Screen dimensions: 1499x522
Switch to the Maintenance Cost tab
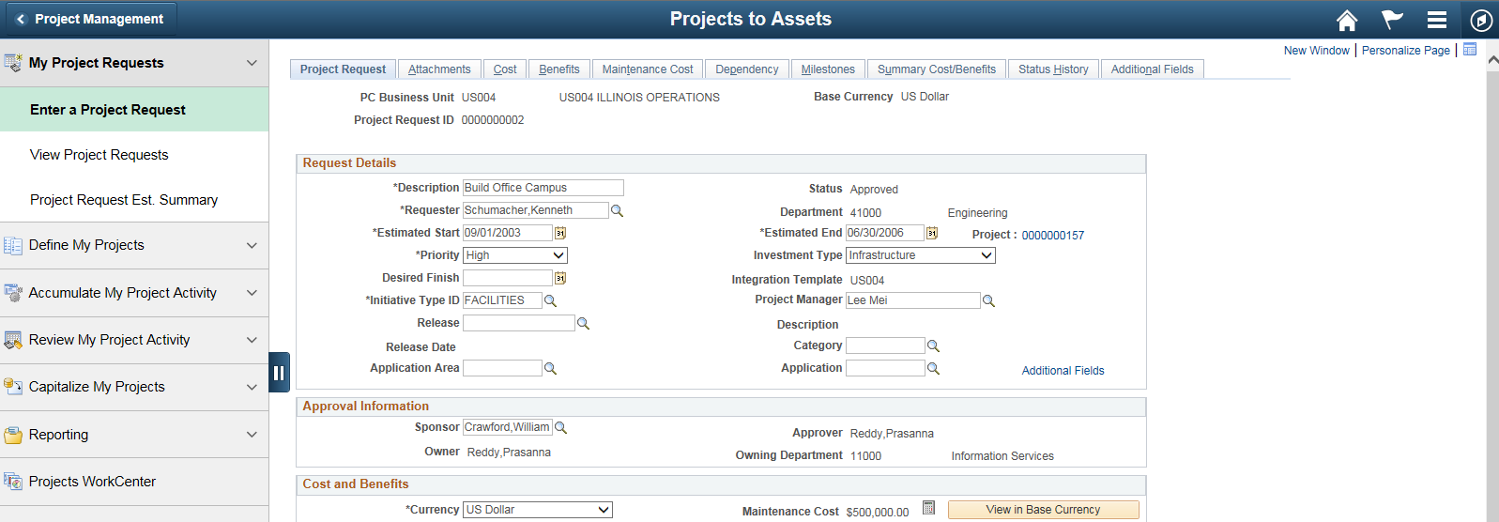click(648, 69)
